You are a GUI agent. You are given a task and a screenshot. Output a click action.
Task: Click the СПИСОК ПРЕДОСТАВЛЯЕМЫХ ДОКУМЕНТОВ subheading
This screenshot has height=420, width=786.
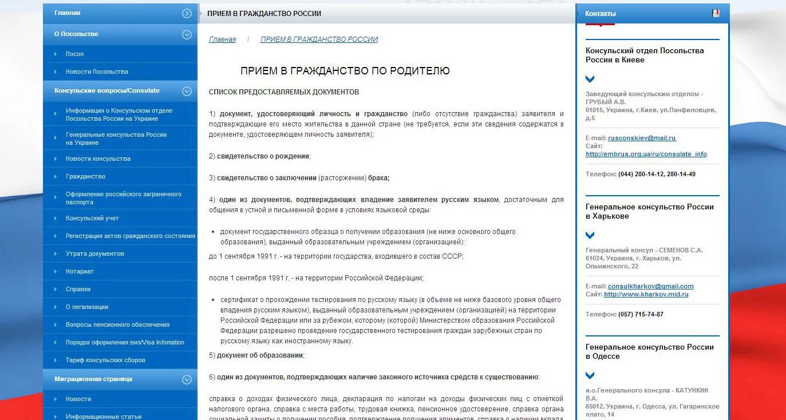coord(284,92)
